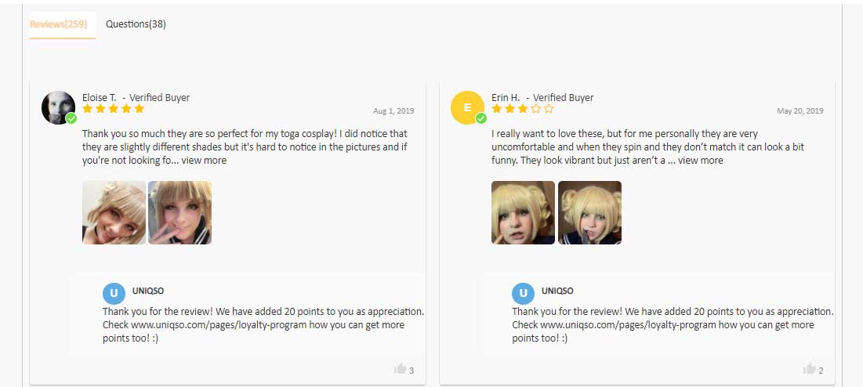Expand Eloise's review with view more
The image size is (863, 387).
point(204,161)
